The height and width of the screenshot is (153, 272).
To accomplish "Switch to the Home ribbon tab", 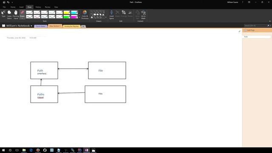I will pyautogui.click(x=13, y=7).
